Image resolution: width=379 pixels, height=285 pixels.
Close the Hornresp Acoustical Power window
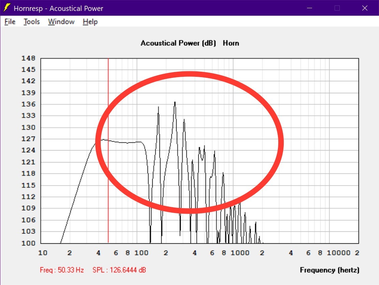[365, 8]
